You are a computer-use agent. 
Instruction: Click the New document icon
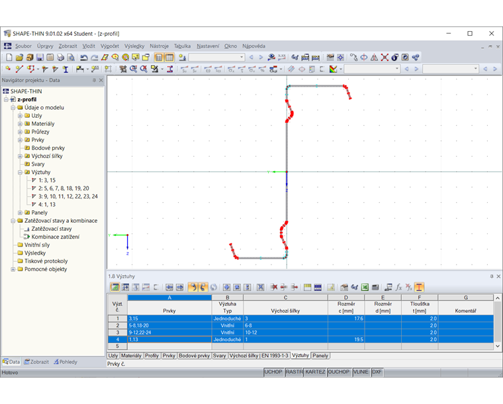(9, 58)
